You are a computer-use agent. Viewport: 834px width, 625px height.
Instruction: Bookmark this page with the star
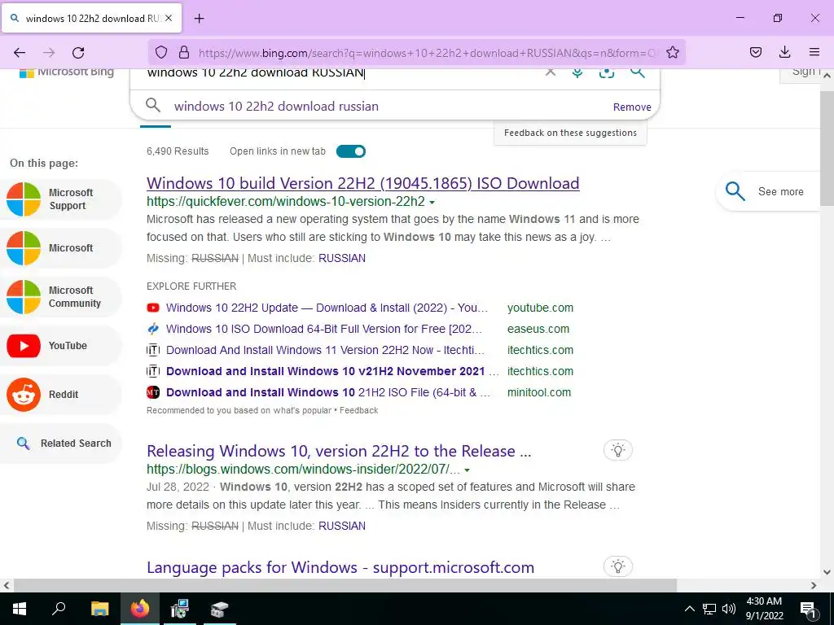pos(673,52)
